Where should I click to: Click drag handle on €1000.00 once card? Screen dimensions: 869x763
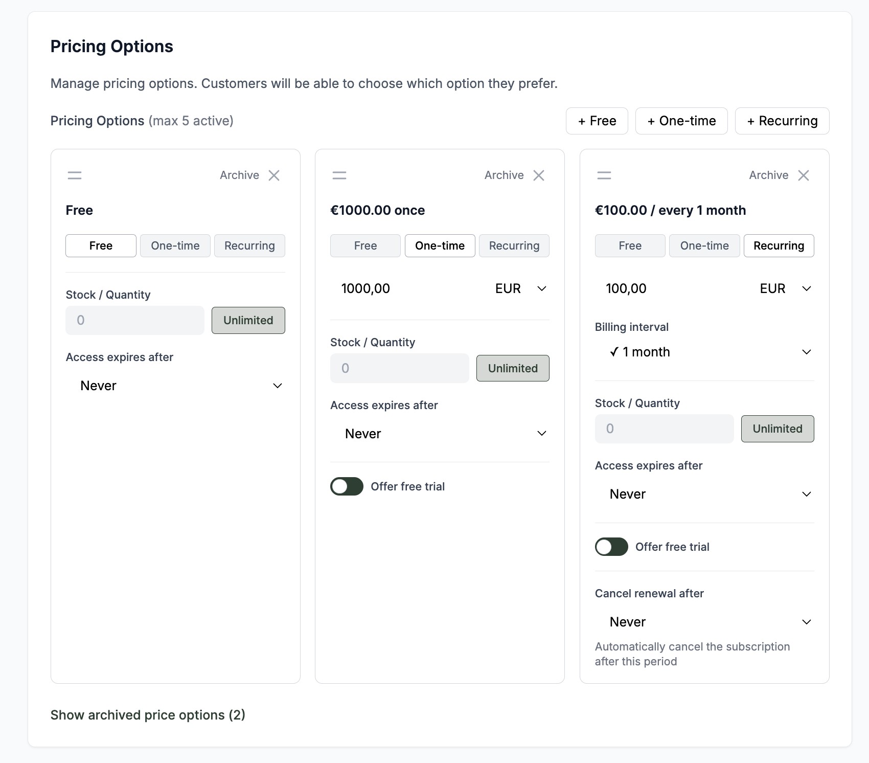pos(339,175)
